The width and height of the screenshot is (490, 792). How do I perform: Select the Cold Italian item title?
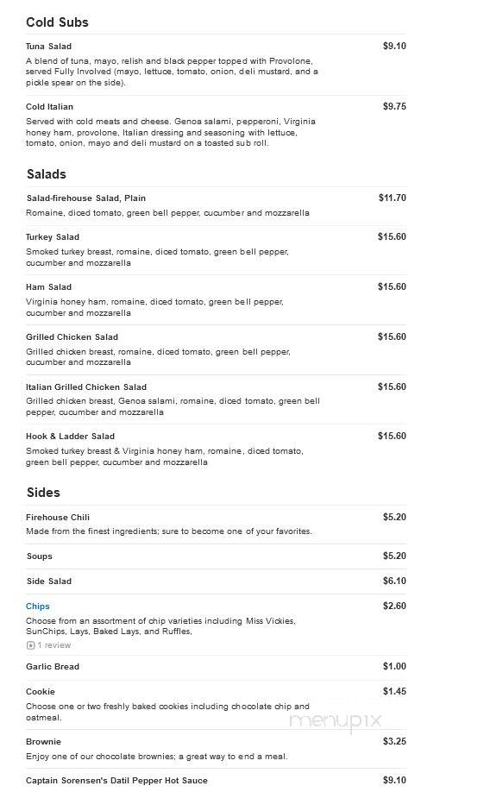pyautogui.click(x=49, y=107)
